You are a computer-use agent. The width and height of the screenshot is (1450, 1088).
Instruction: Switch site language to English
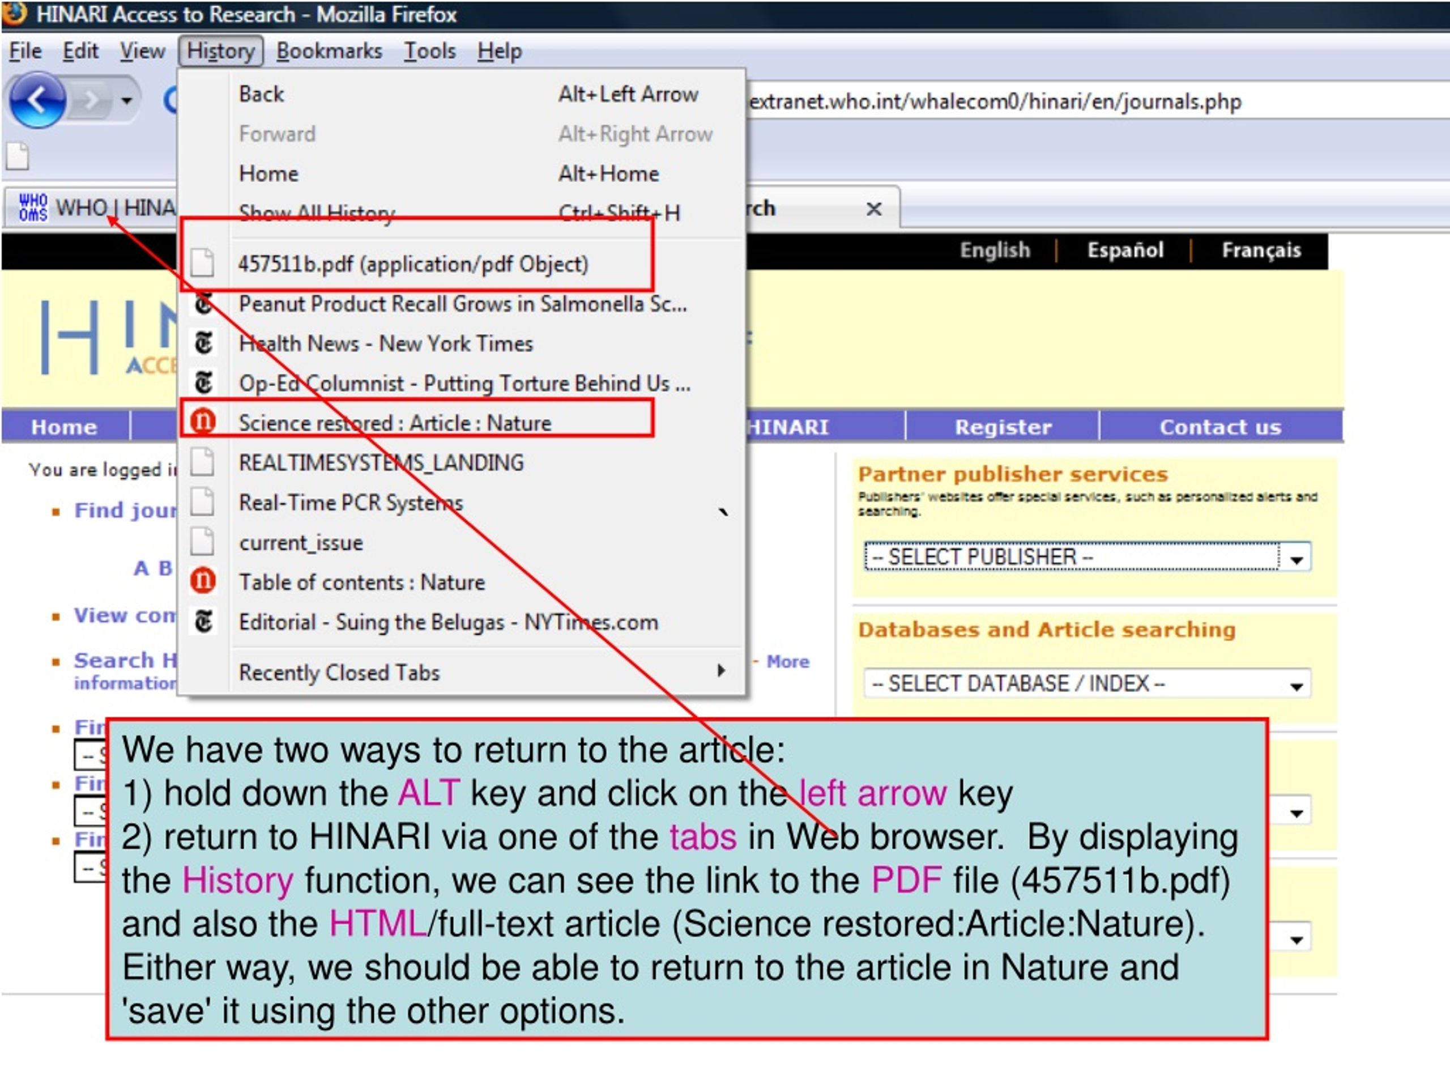[x=995, y=250]
